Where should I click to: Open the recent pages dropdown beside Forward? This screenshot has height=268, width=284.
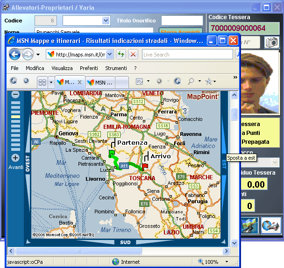[38, 54]
